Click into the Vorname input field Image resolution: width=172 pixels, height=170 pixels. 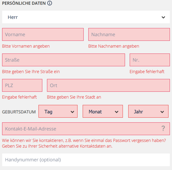click(43, 34)
